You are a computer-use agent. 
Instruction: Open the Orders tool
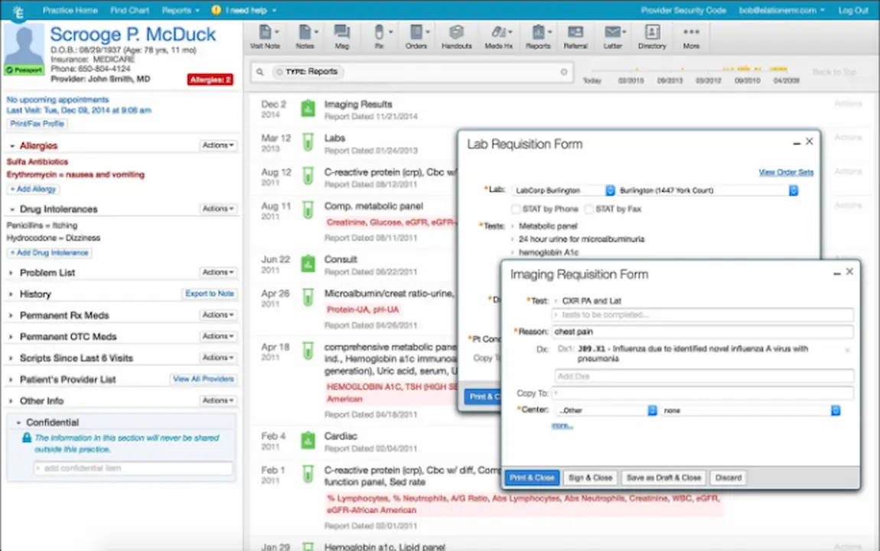tap(417, 36)
